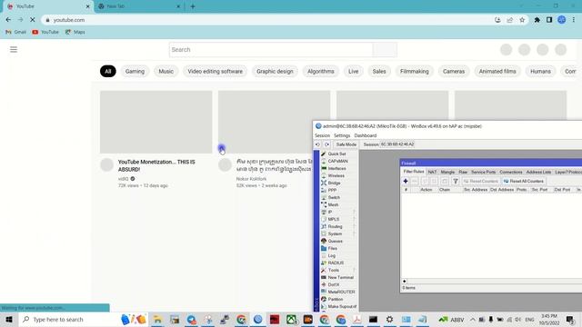Viewport: 582px width, 327px height.
Task: Open Switch in WinBox sidebar
Action: tap(334, 197)
